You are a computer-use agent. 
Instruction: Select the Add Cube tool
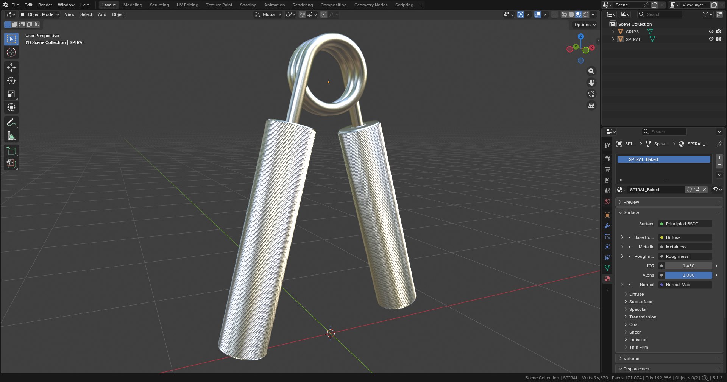point(11,151)
